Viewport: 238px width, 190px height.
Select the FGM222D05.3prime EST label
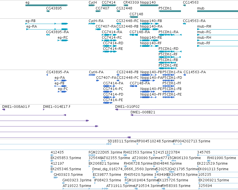pyautogui.click(x=105, y=152)
